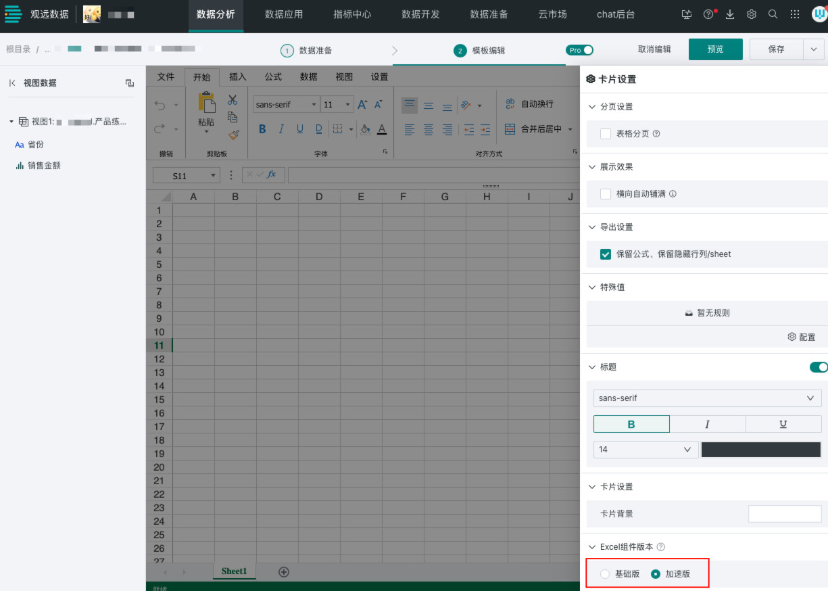
Task: Click the increase indent icon
Action: [x=485, y=129]
